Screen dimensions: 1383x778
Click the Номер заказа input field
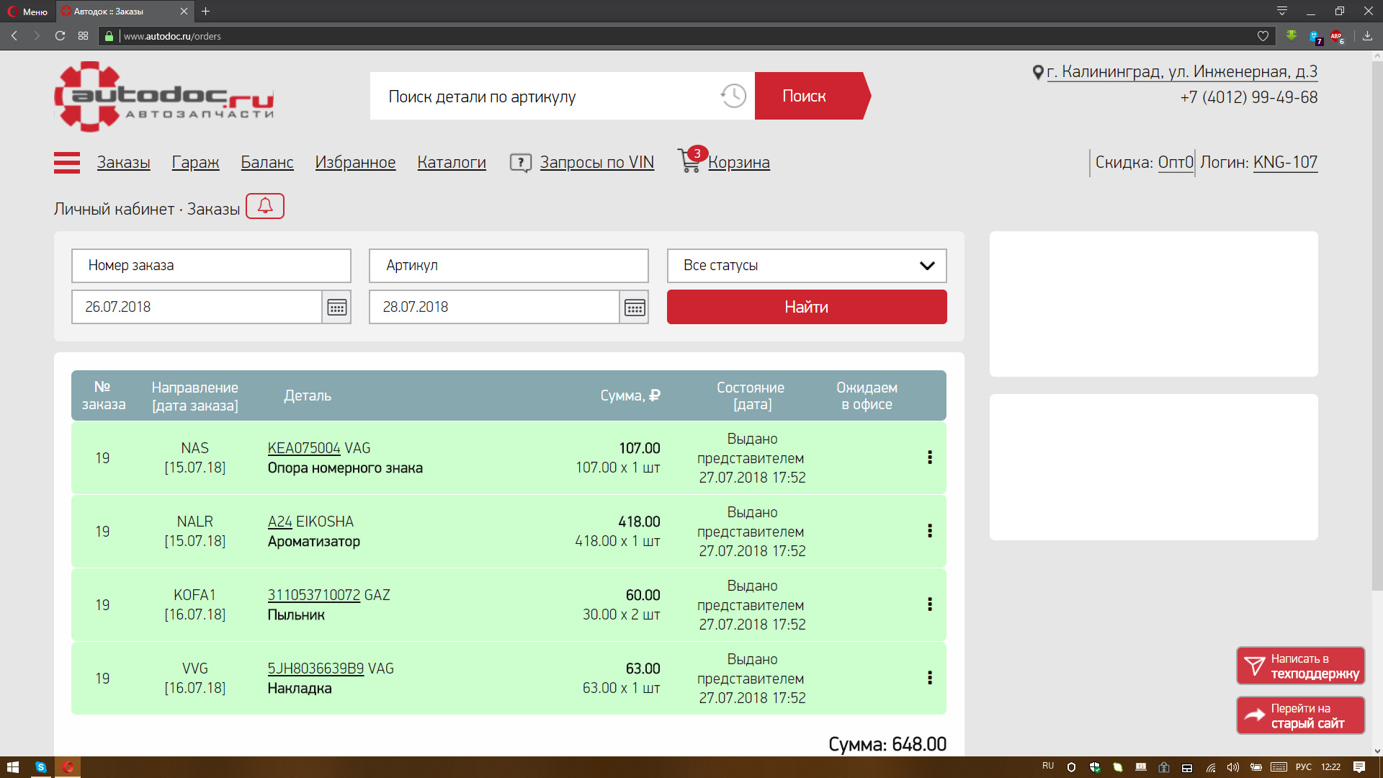pyautogui.click(x=211, y=266)
